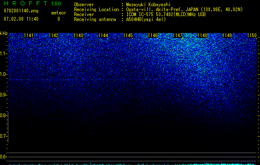The image size is (260, 165).
Task: Click the kHz axis unit label
Action: click(x=4, y=33)
